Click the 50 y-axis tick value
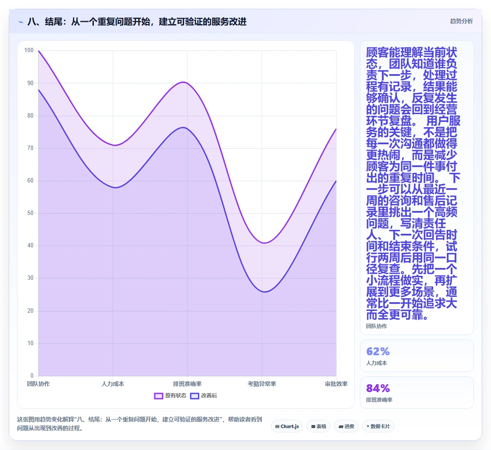The image size is (491, 450). [x=30, y=213]
